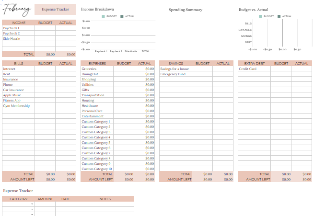Select the Phone bill label
This screenshot has height=216, width=314.
(x=8, y=85)
